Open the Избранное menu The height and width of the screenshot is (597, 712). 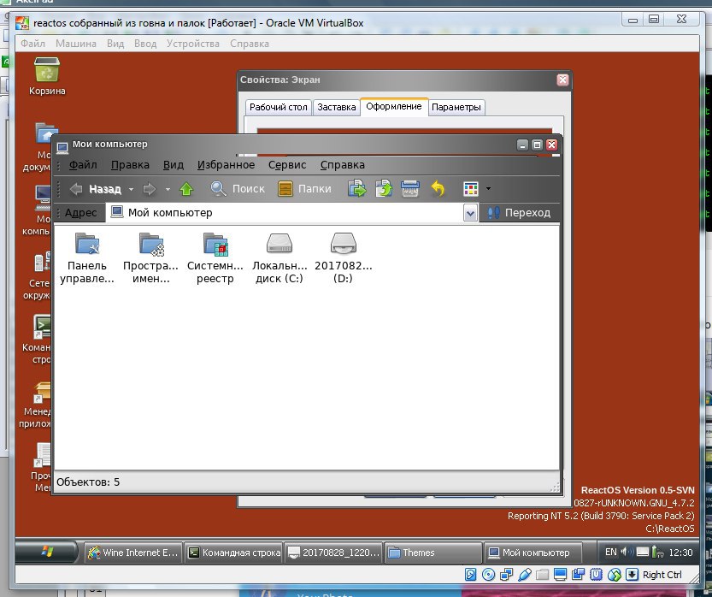226,165
